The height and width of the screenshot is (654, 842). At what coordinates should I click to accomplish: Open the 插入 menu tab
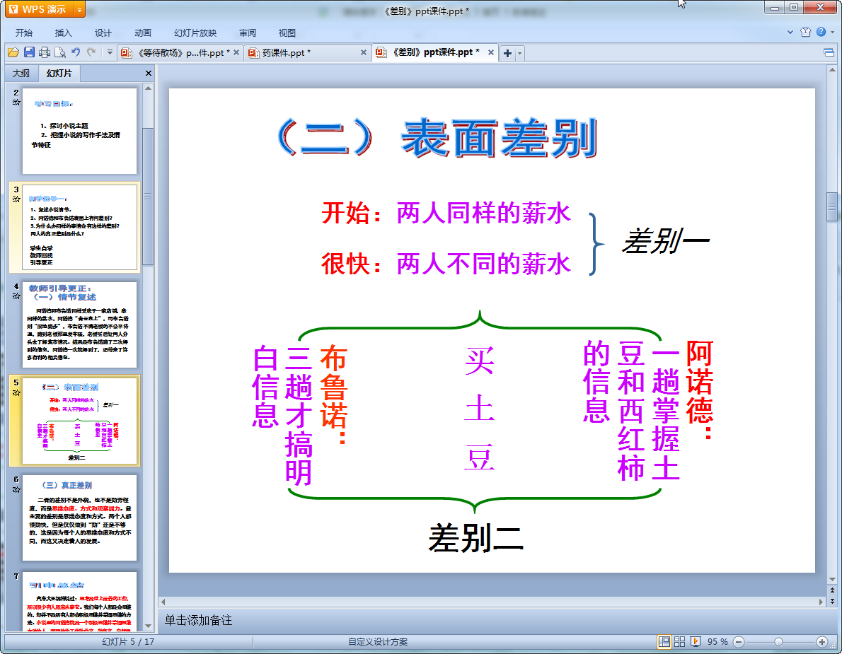pos(64,33)
